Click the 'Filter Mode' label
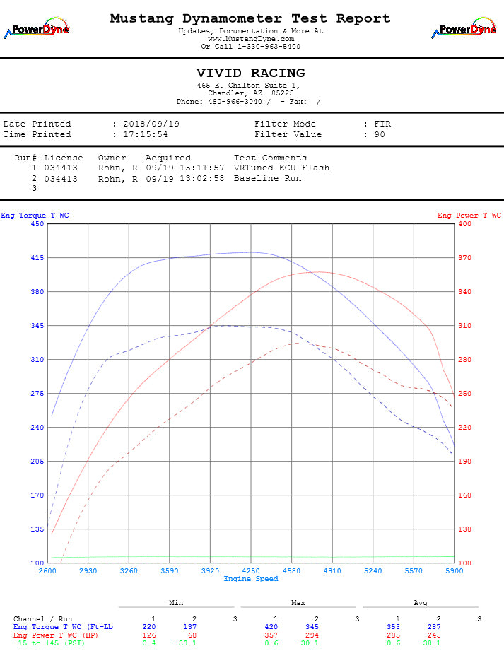504x663 pixels. (x=285, y=124)
